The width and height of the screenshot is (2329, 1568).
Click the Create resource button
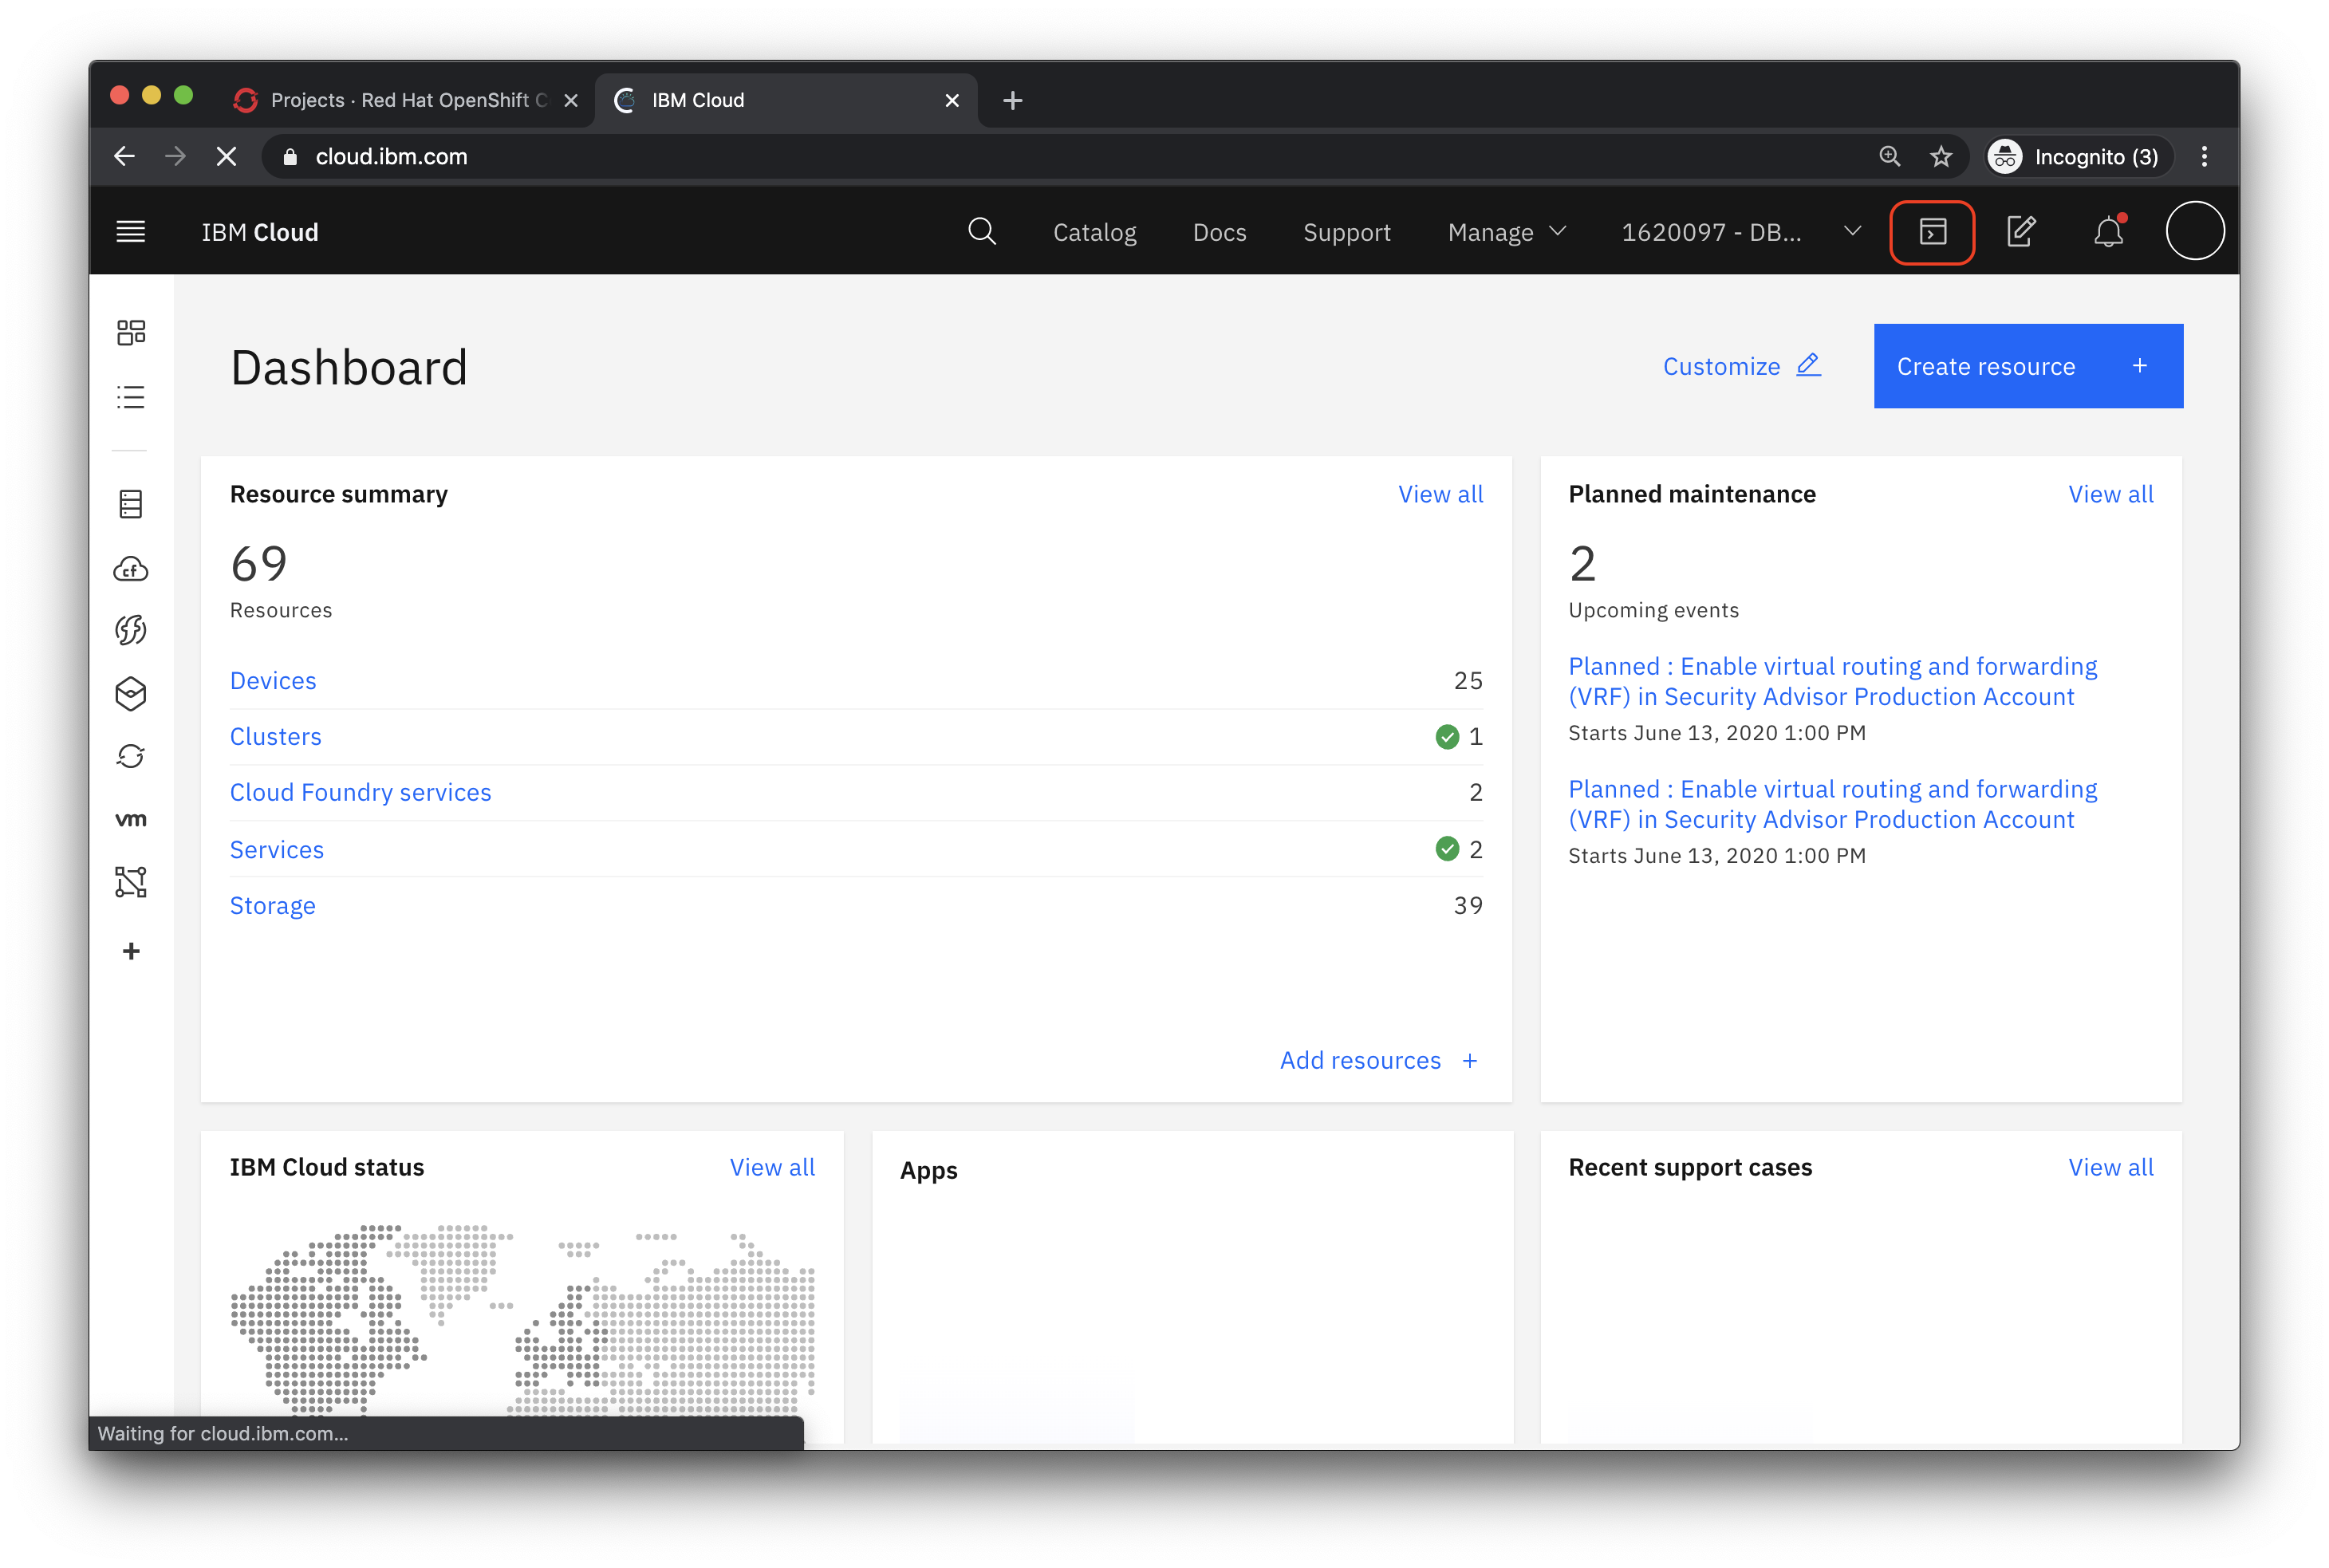click(x=2027, y=366)
